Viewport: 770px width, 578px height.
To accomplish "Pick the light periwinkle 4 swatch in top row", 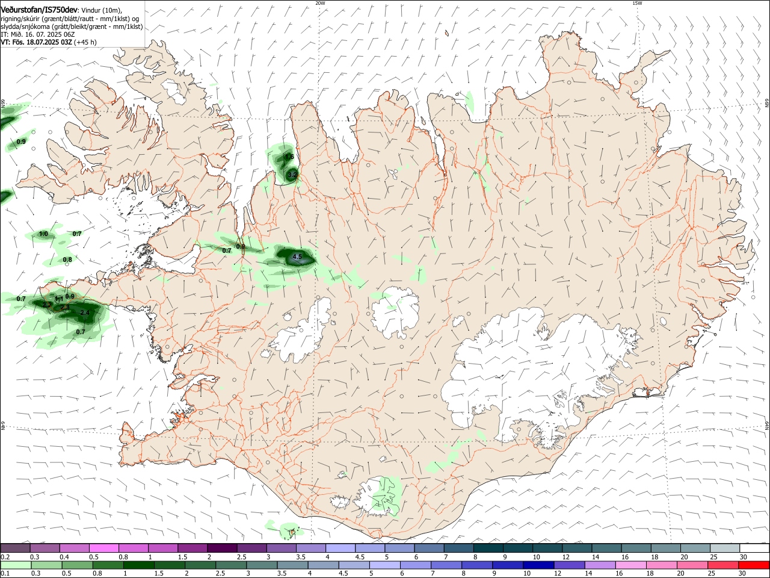I will (340, 548).
